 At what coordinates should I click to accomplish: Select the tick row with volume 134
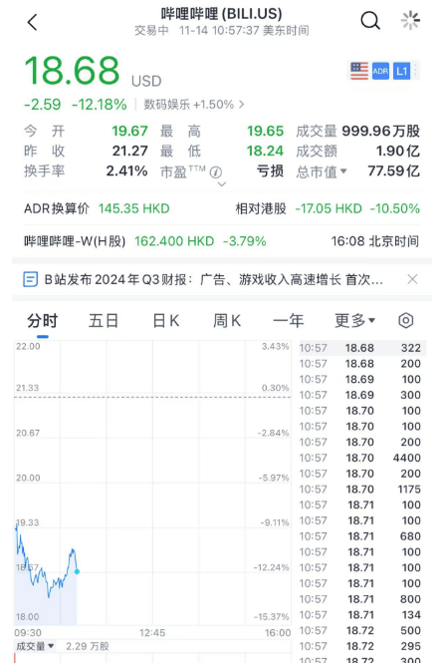pyautogui.click(x=362, y=615)
